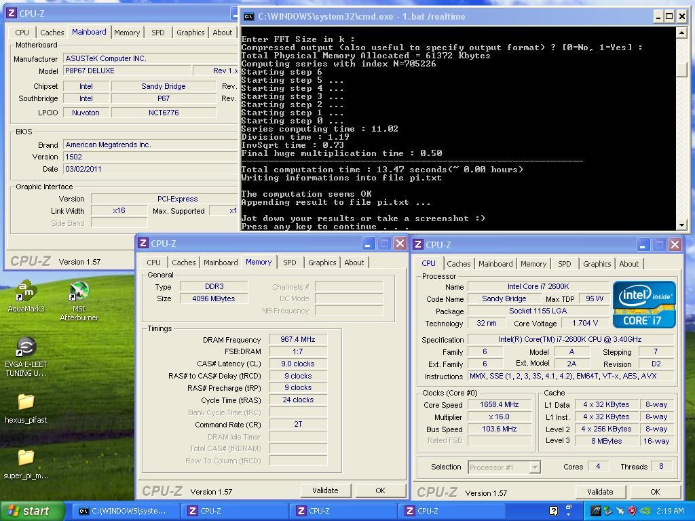Open Graphics tab in the Processor CPU-Z window
695x521 pixels.
click(597, 264)
